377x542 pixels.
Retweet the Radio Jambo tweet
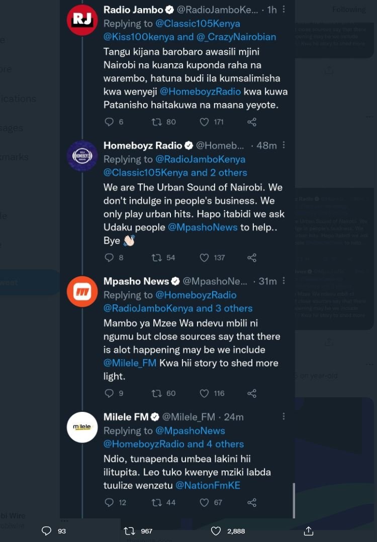click(x=157, y=122)
